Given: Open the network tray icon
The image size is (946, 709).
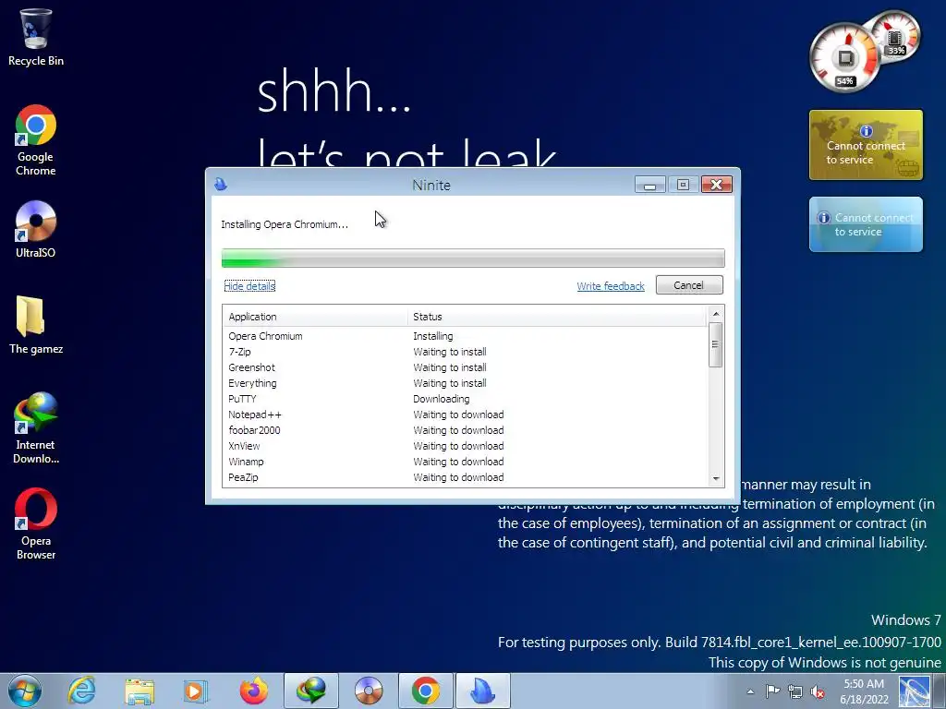Looking at the screenshot, I should click(795, 691).
